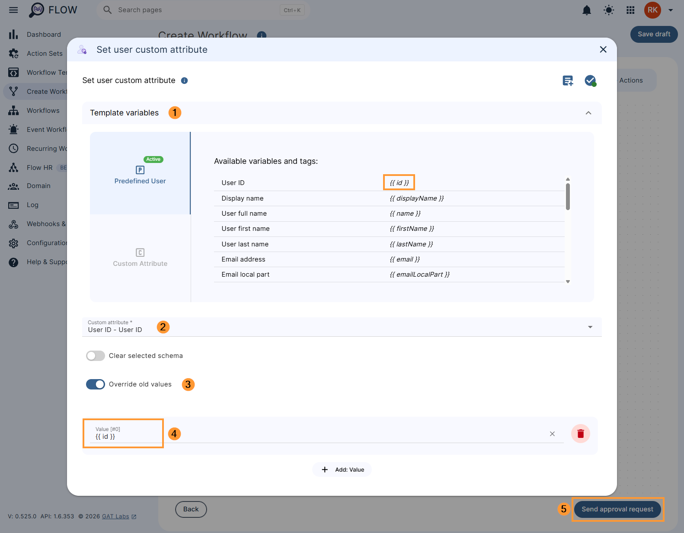
Task: Open Action Sets in the sidebar
Action: (x=45, y=54)
